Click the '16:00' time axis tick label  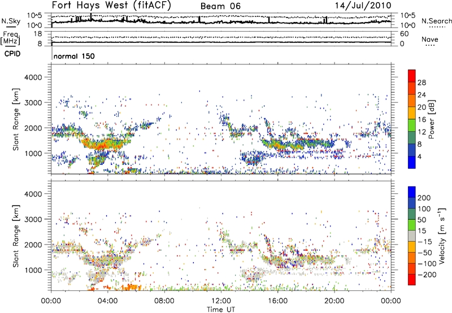tap(277, 301)
